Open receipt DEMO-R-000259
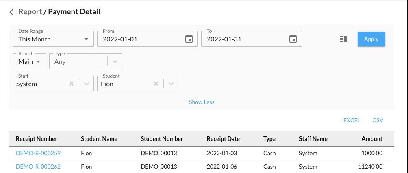Viewport: 408px width, 173px height. pos(38,153)
